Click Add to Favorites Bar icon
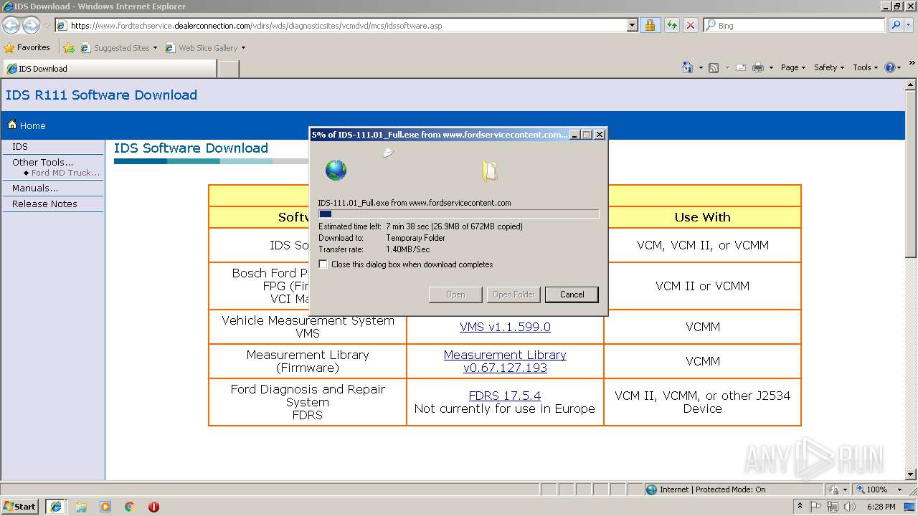 point(69,48)
